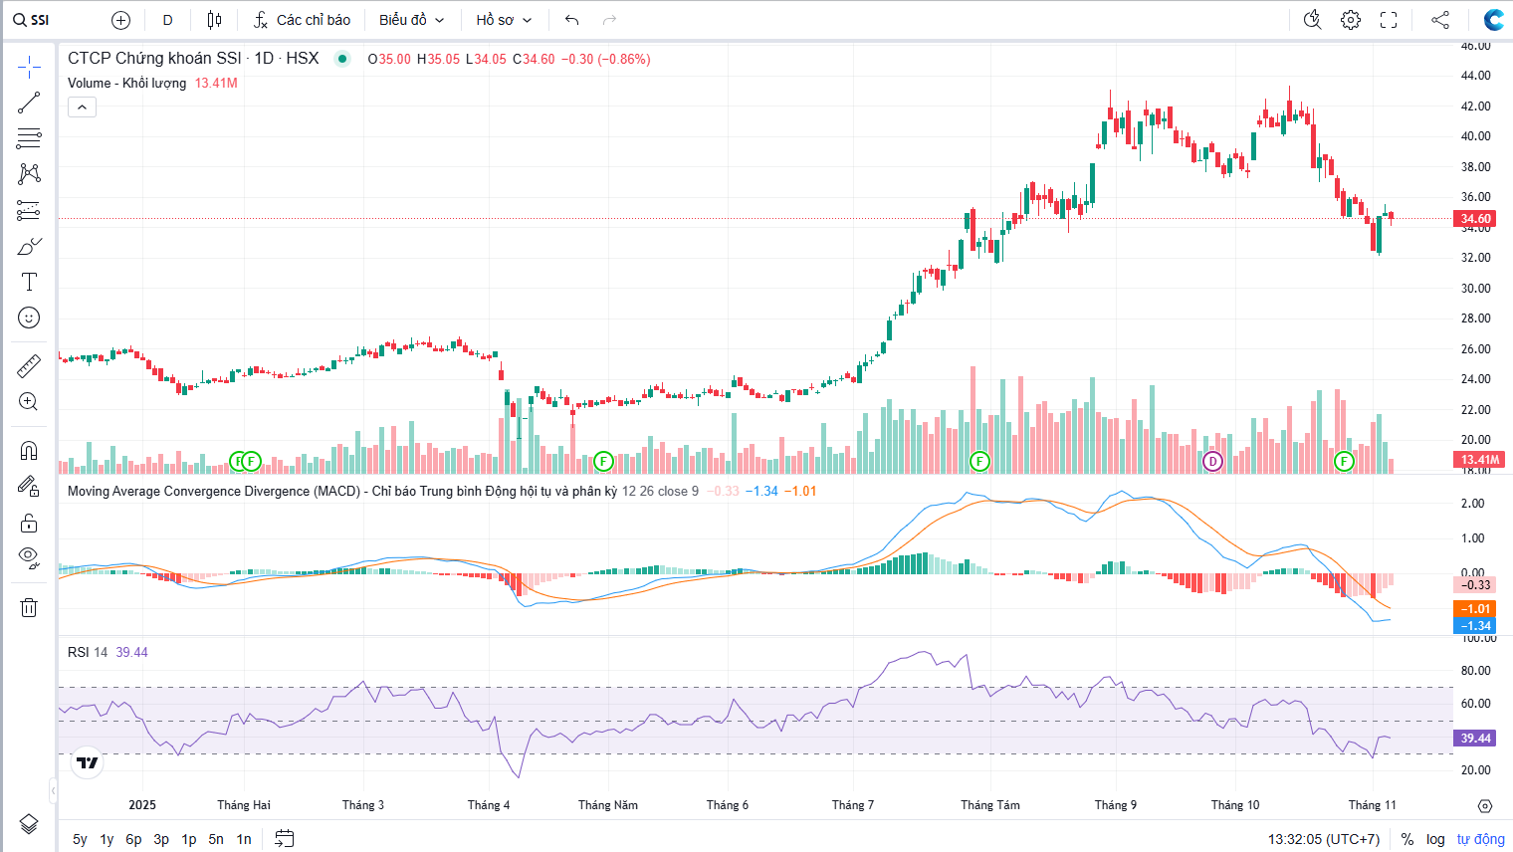
Task: Toggle lock all drawings
Action: [29, 523]
